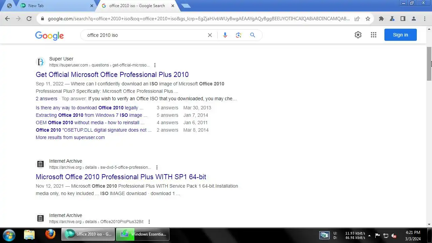The height and width of the screenshot is (243, 432).
Task: Click the magnifier search button
Action: click(x=252, y=35)
